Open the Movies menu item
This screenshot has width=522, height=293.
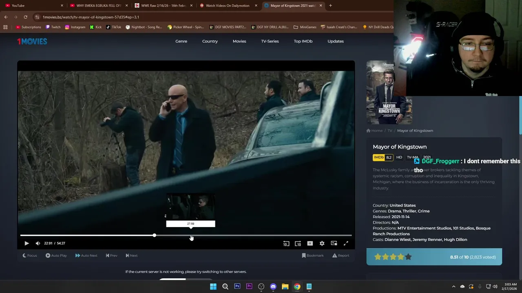[x=239, y=41]
